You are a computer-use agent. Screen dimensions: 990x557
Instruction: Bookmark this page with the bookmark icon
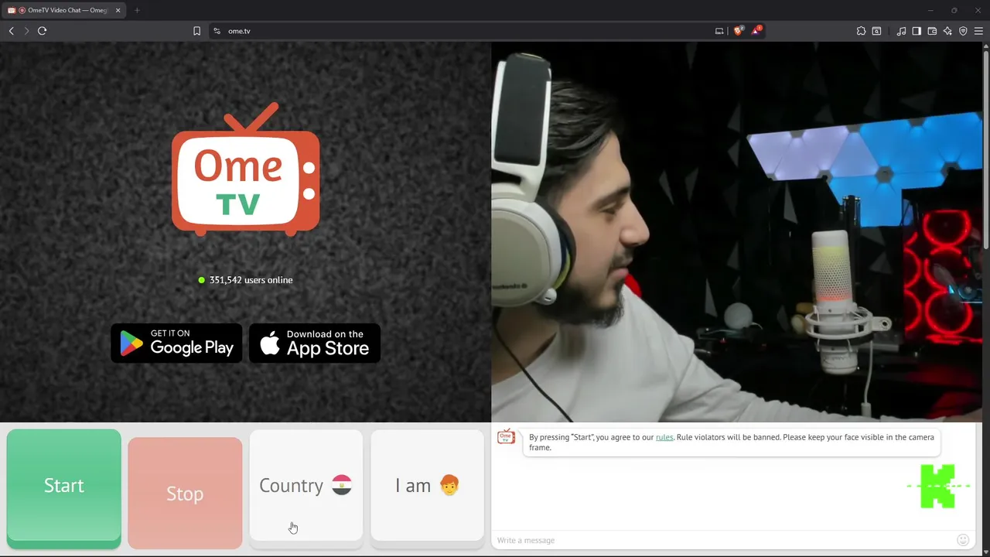(196, 31)
